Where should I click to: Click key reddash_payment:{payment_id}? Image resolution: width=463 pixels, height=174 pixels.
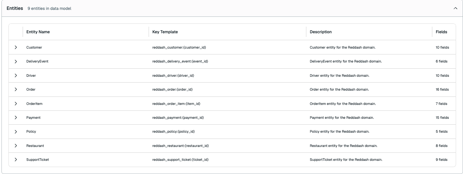tap(178, 118)
